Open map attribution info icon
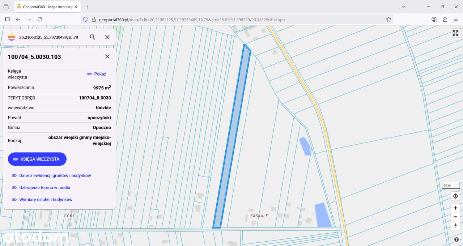 (456, 239)
